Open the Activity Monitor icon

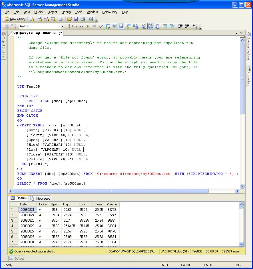coord(91,19)
